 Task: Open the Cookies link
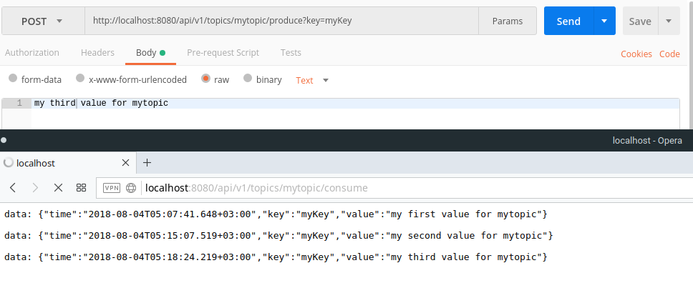tap(636, 54)
